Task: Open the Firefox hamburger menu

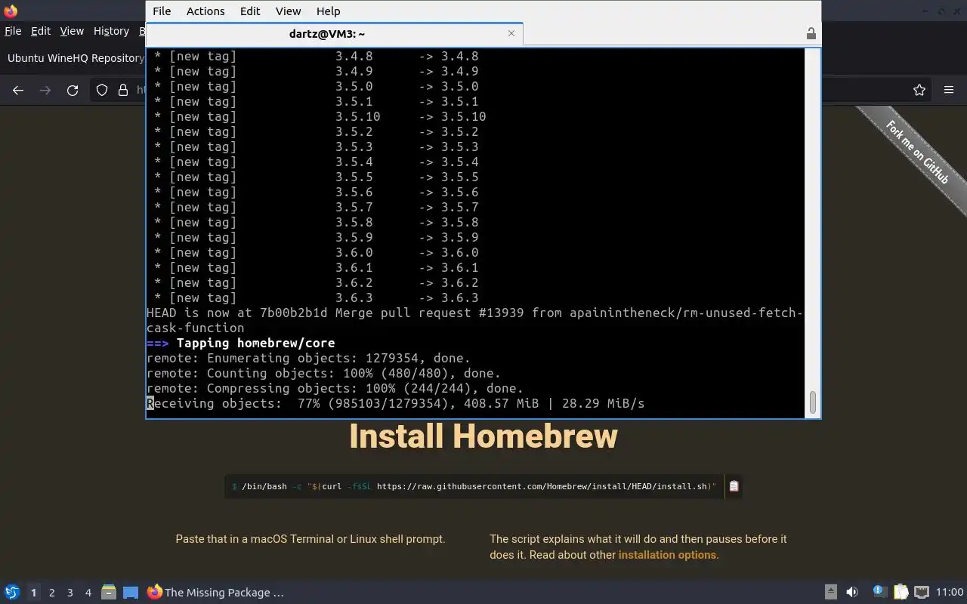Action: (949, 91)
